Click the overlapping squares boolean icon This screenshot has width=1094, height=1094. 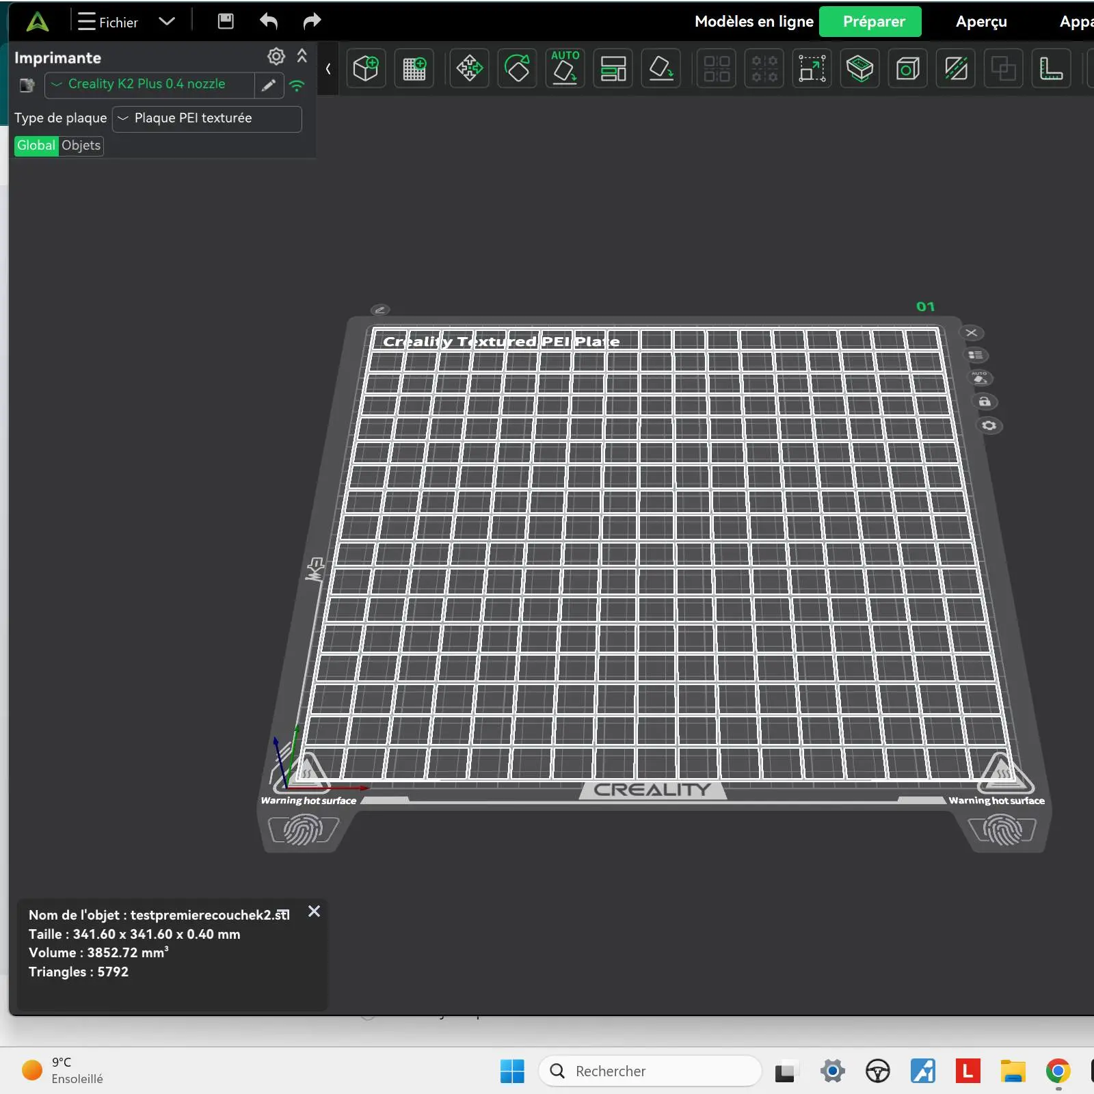click(1003, 68)
